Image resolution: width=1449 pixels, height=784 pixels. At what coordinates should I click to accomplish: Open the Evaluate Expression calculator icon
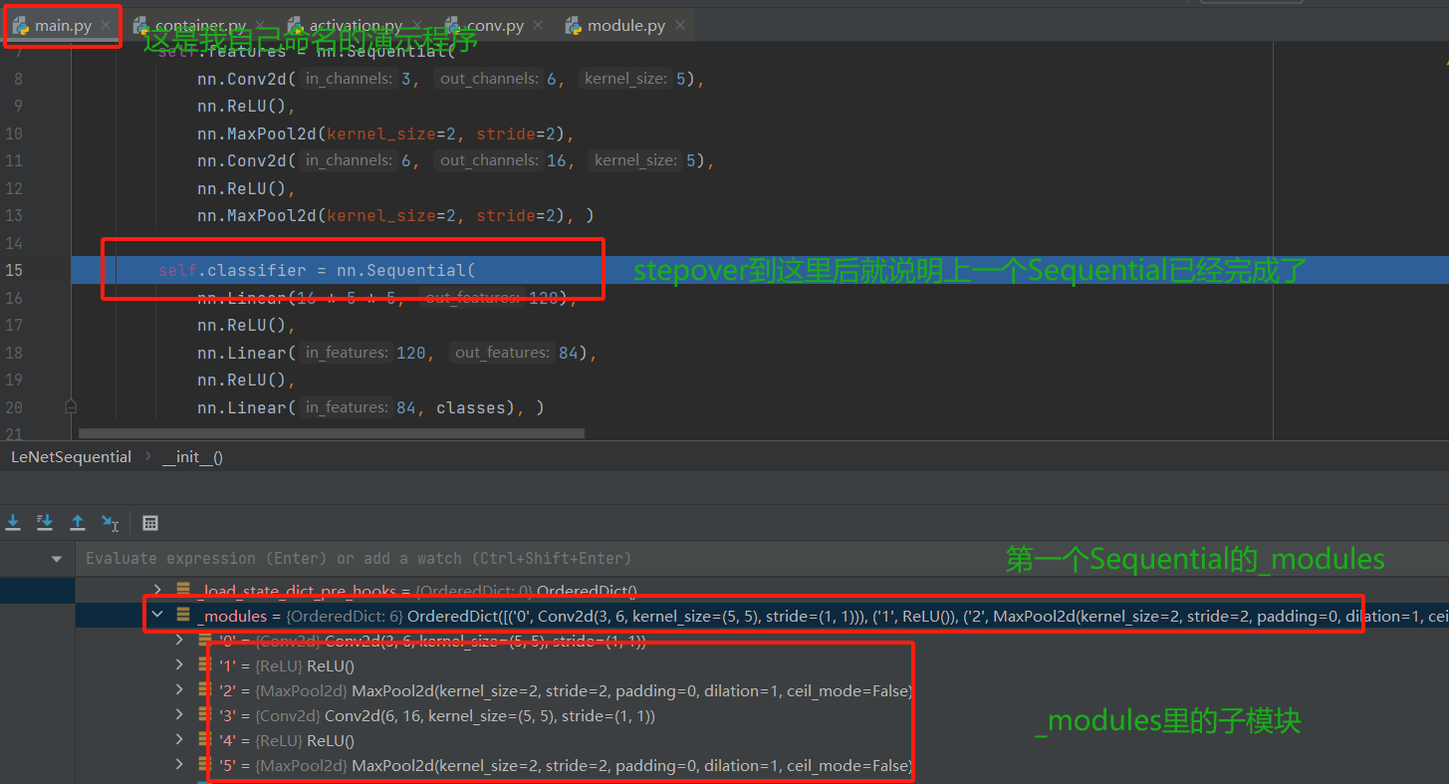pos(150,522)
